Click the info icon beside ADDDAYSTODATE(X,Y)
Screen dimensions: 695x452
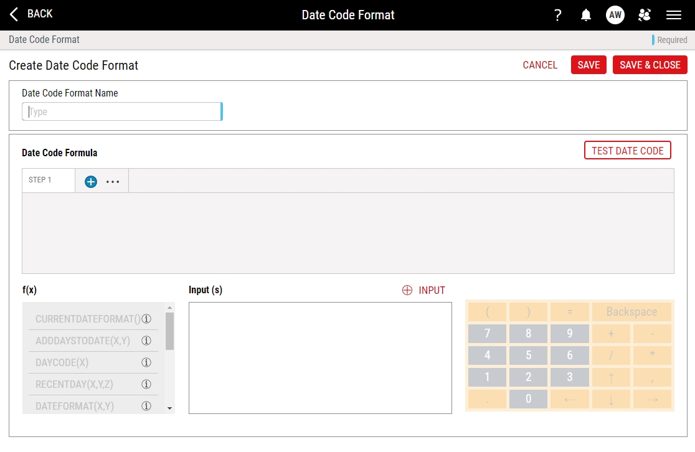(146, 341)
